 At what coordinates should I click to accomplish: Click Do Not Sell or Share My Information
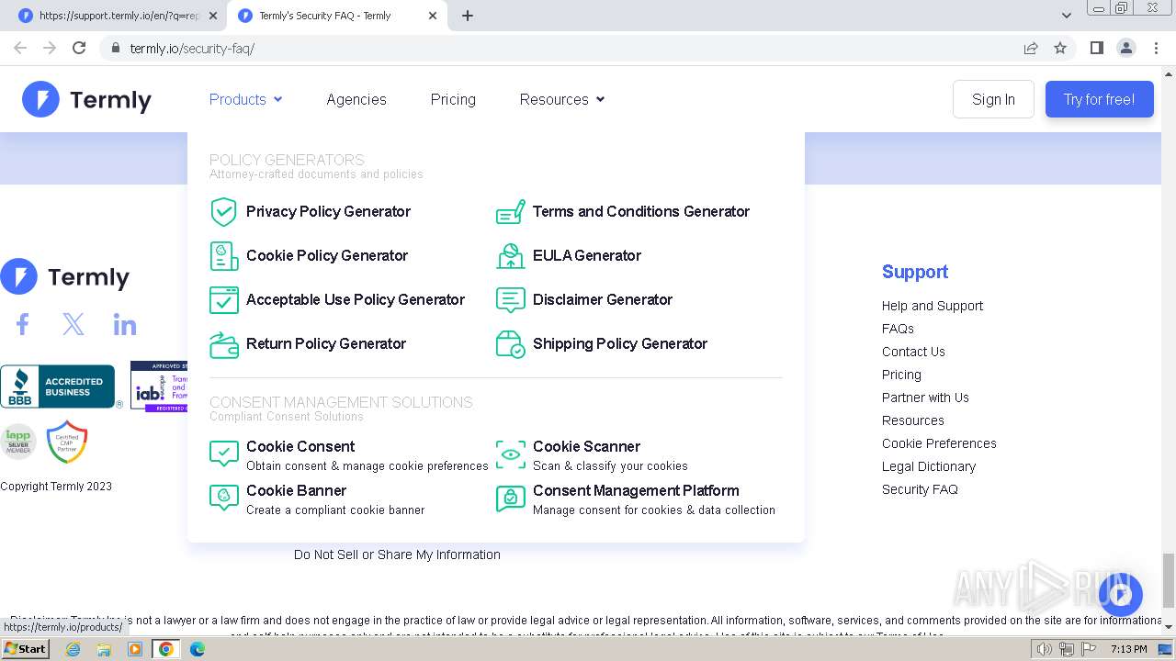tap(397, 555)
